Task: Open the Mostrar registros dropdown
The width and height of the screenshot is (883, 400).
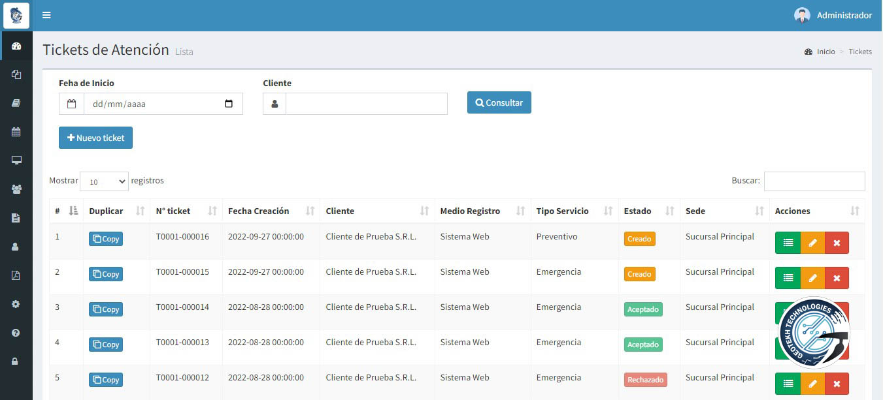Action: (104, 181)
